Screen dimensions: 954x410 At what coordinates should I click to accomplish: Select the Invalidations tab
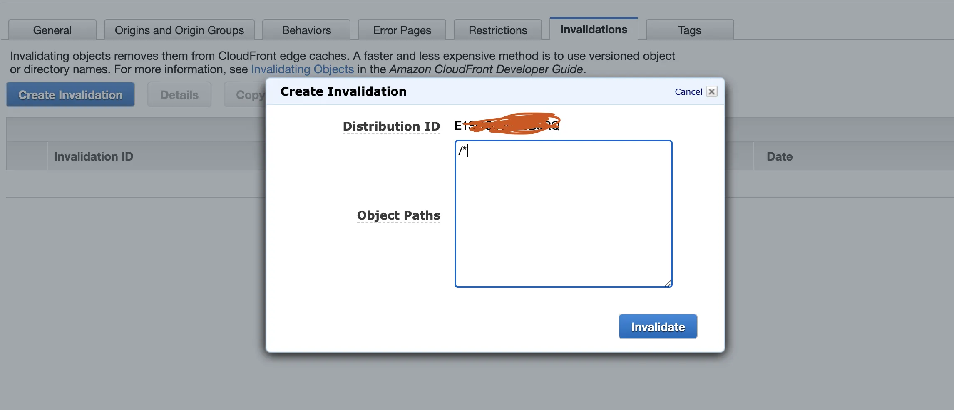coord(594,29)
